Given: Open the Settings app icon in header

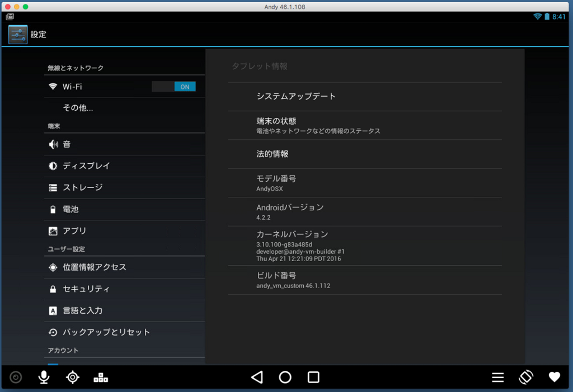Looking at the screenshot, I should tap(17, 35).
